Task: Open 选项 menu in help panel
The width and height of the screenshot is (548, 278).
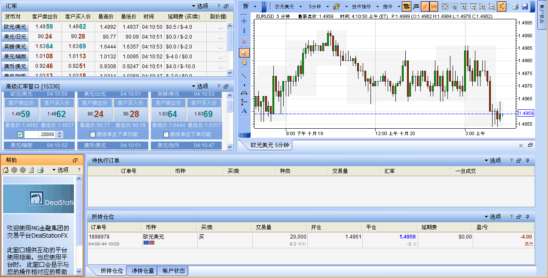Action: point(60,170)
